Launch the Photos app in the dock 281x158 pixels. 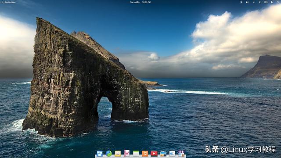[x=163, y=154]
